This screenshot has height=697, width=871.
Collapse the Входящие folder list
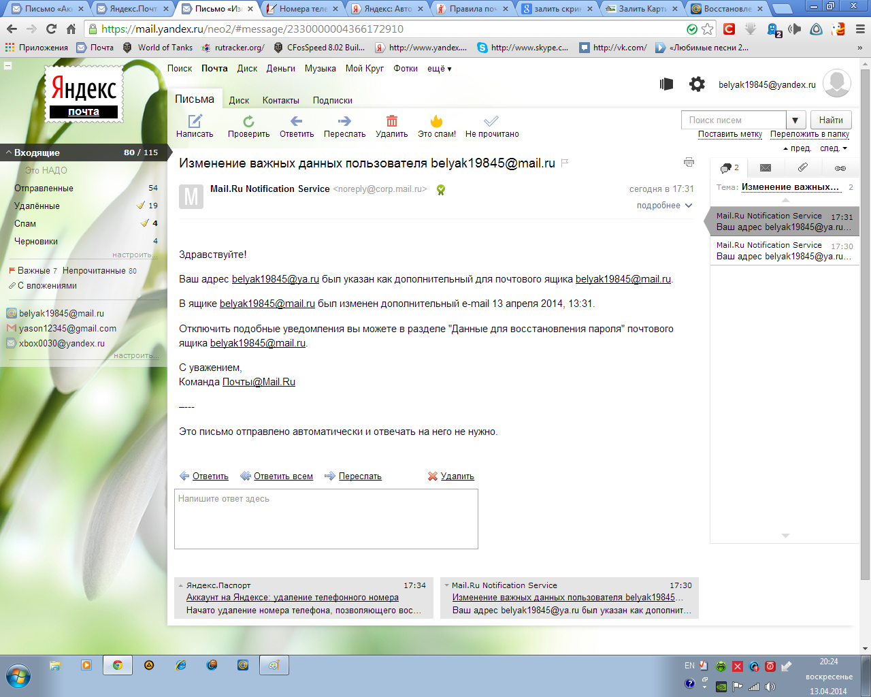click(x=9, y=152)
